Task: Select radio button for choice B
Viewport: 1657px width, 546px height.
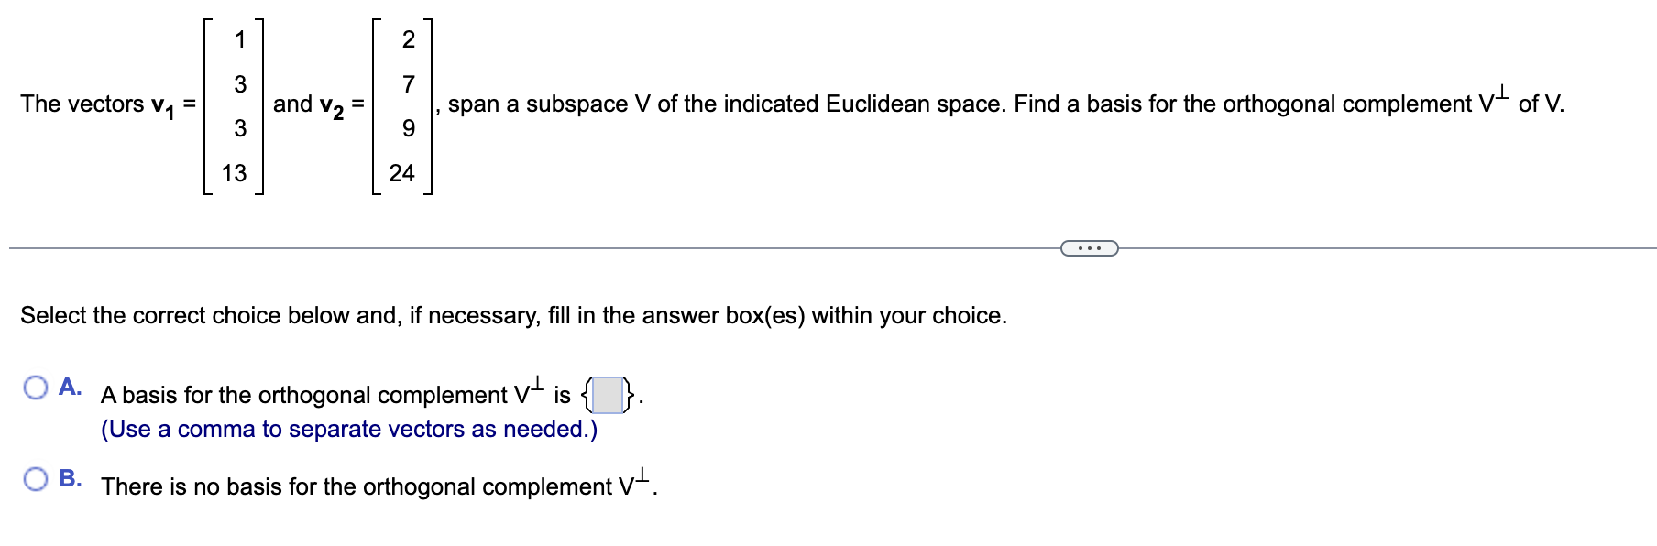Action: [34, 476]
